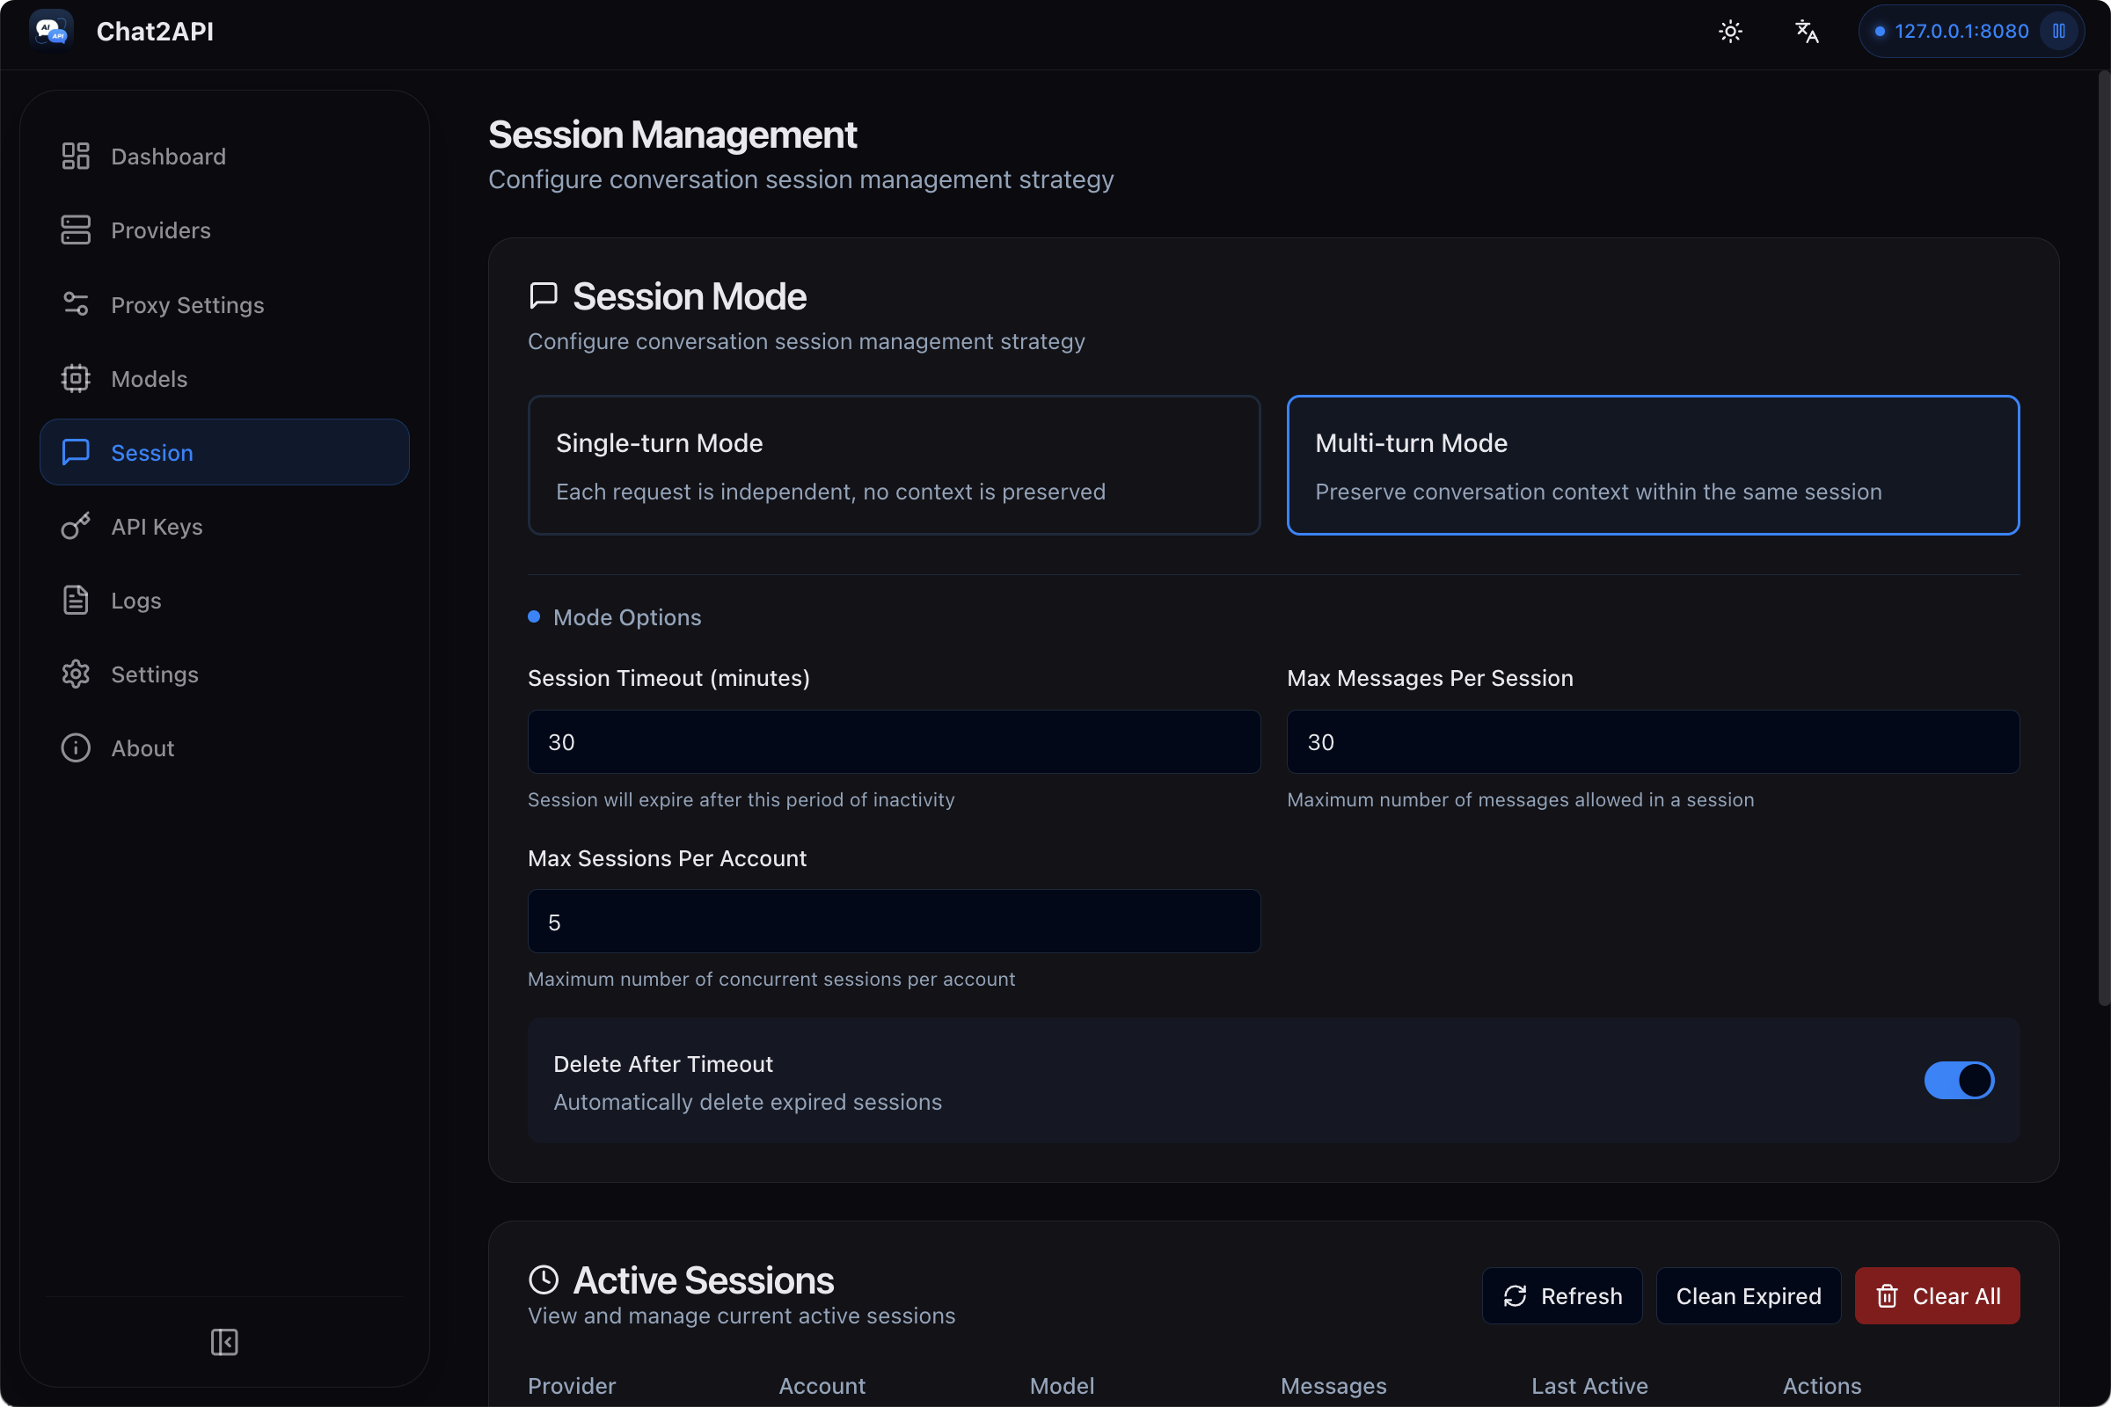The image size is (2111, 1407).
Task: Click the clock icon beside Active Sessions
Action: click(x=544, y=1279)
